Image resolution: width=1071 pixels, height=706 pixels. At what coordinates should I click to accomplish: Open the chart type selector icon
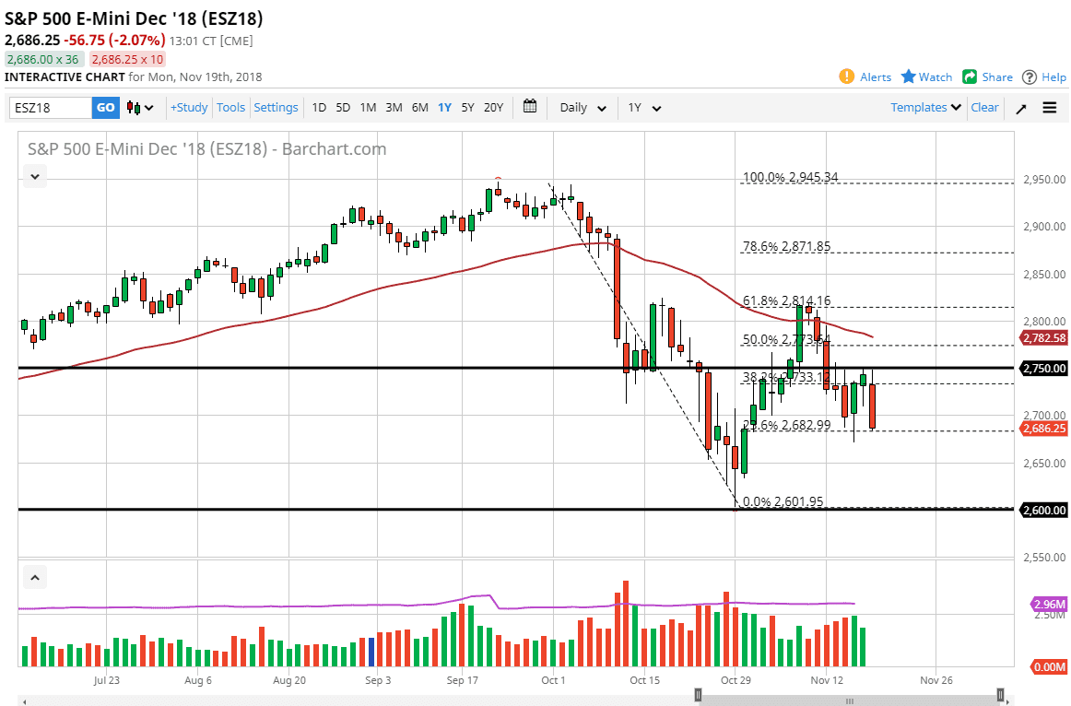pos(136,108)
